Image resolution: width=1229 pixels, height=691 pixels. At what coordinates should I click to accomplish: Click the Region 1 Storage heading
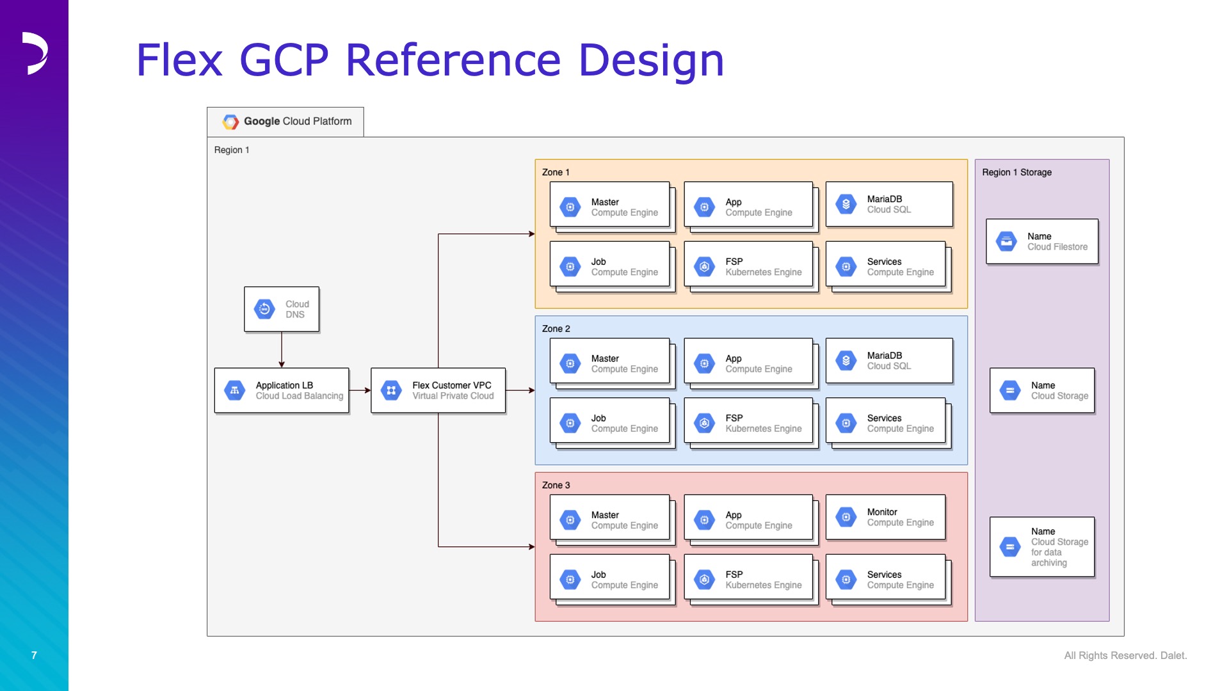(1016, 172)
